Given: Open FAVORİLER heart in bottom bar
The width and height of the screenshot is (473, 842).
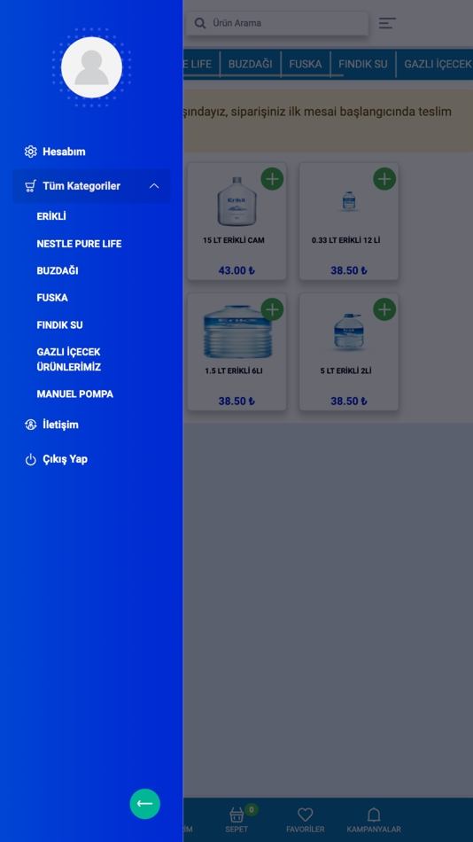Looking at the screenshot, I should click(305, 819).
